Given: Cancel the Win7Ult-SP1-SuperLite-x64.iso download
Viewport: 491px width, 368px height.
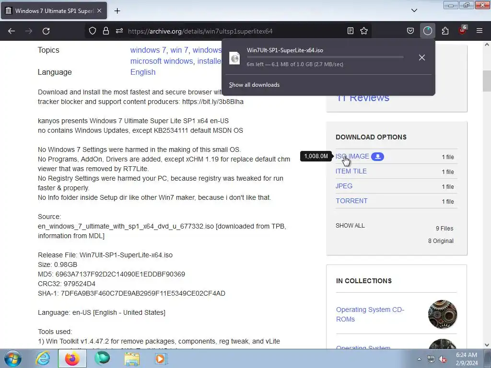Looking at the screenshot, I should [x=422, y=57].
